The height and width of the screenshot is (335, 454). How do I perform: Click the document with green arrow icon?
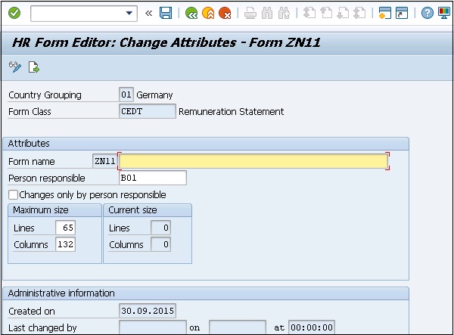tap(33, 67)
